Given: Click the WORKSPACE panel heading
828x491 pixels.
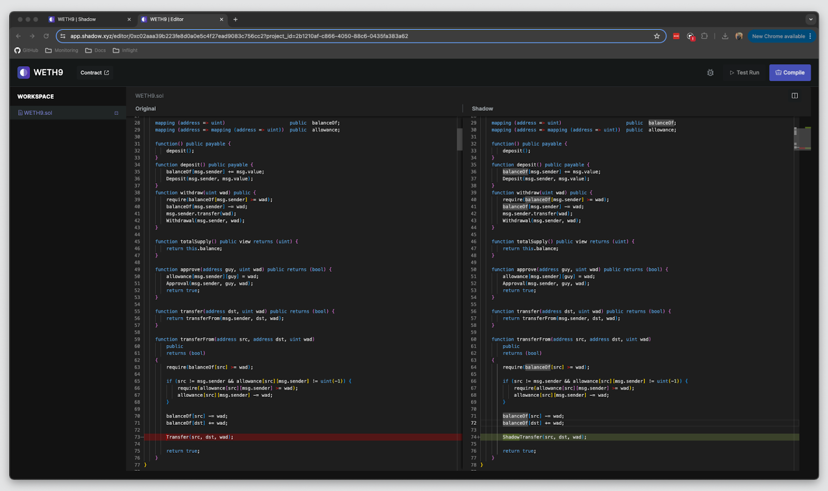Looking at the screenshot, I should (36, 97).
